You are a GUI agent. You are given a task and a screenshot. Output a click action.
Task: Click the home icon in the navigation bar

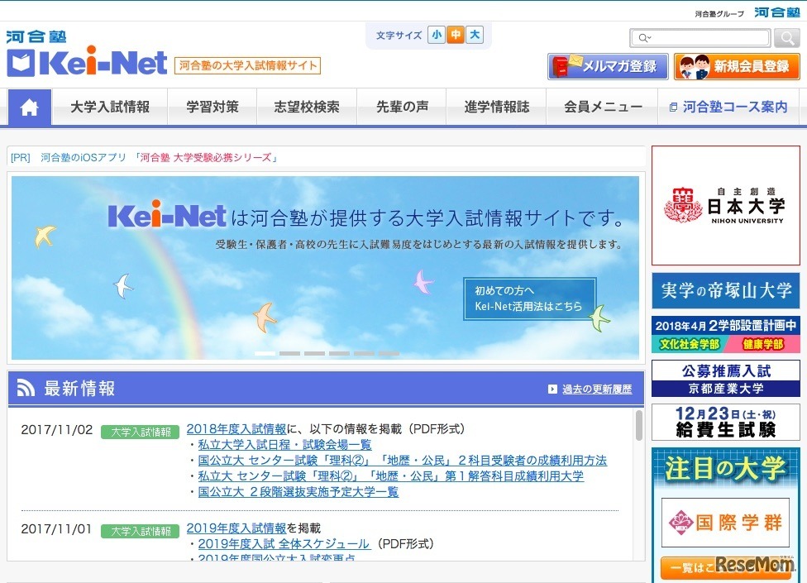pyautogui.click(x=29, y=107)
